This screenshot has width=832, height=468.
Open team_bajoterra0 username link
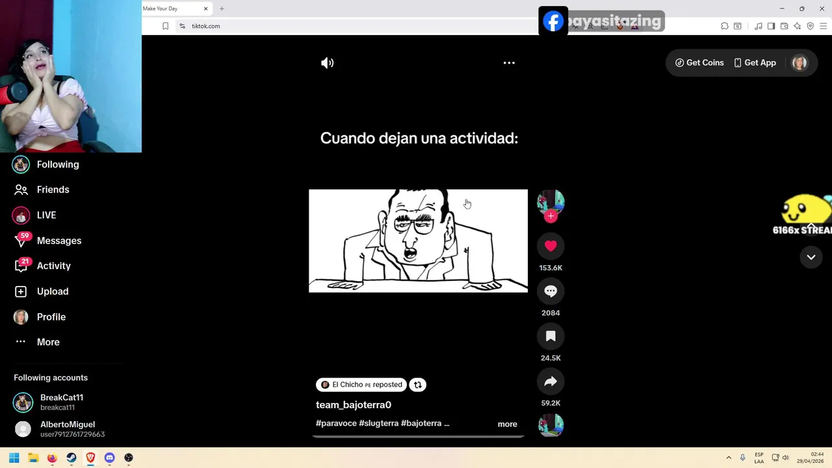point(354,405)
